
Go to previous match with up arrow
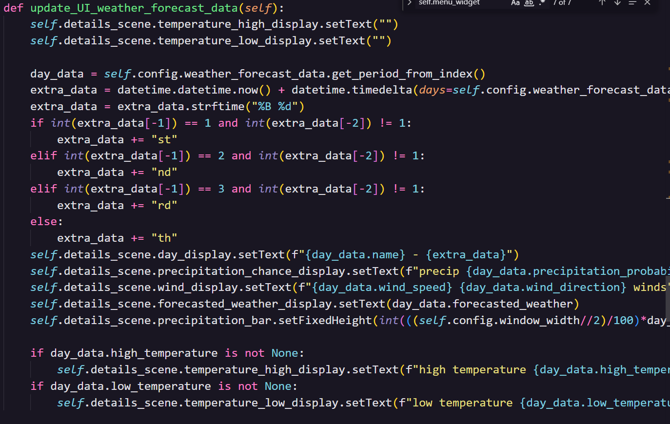[x=602, y=2]
